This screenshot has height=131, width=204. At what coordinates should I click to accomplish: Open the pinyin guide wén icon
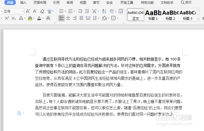49,11
